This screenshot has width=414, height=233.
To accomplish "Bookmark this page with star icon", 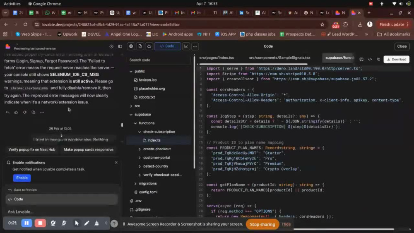I will pos(322,24).
